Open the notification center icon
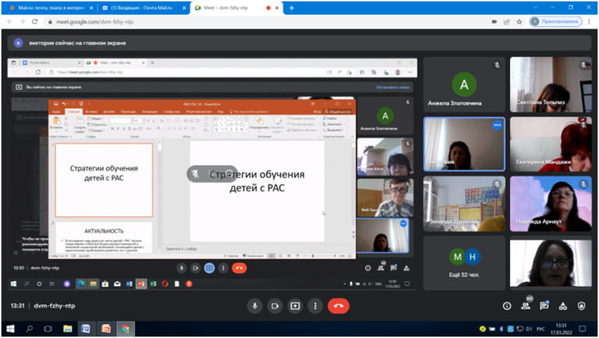Image resolution: width=599 pixels, height=338 pixels. (582, 329)
